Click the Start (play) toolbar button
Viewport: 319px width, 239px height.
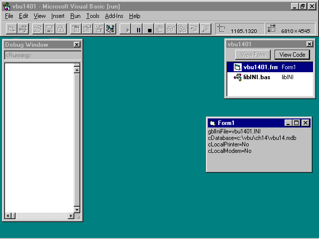(128, 29)
